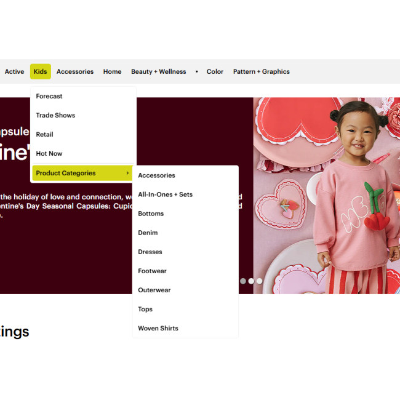The width and height of the screenshot is (400, 400).
Task: Select Hot Now in the Kids menu
Action: pyautogui.click(x=49, y=154)
